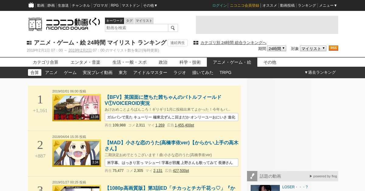
Task: Select TRPG subcategory
Action: point(225,72)
